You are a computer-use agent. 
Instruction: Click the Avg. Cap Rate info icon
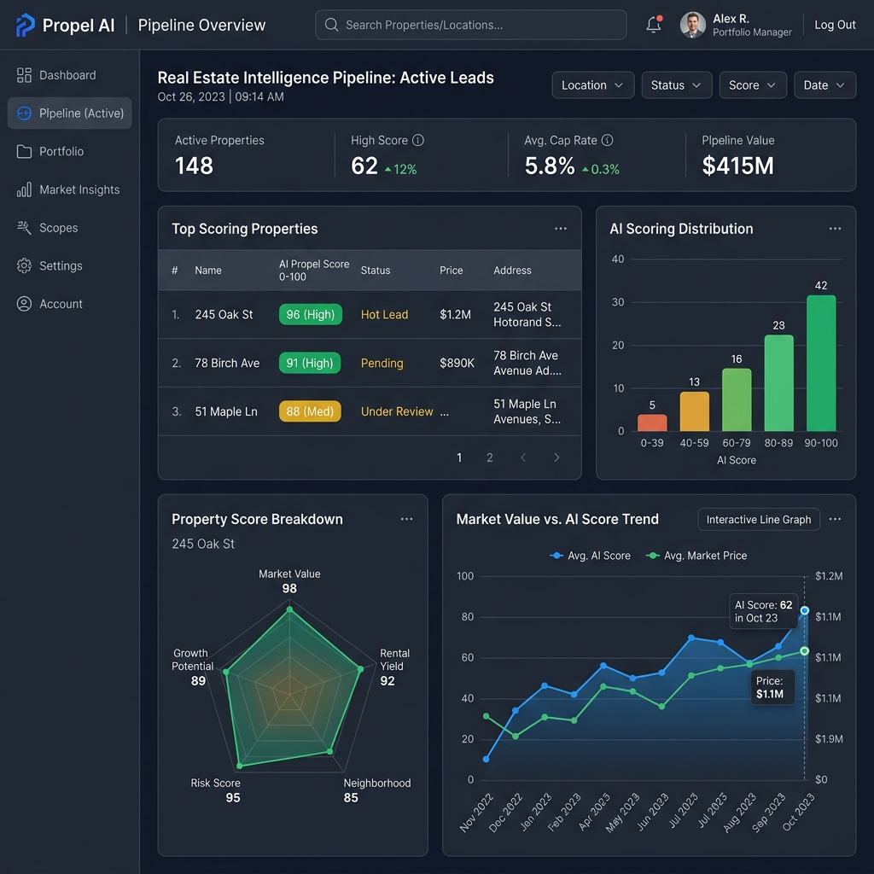pyautogui.click(x=607, y=141)
